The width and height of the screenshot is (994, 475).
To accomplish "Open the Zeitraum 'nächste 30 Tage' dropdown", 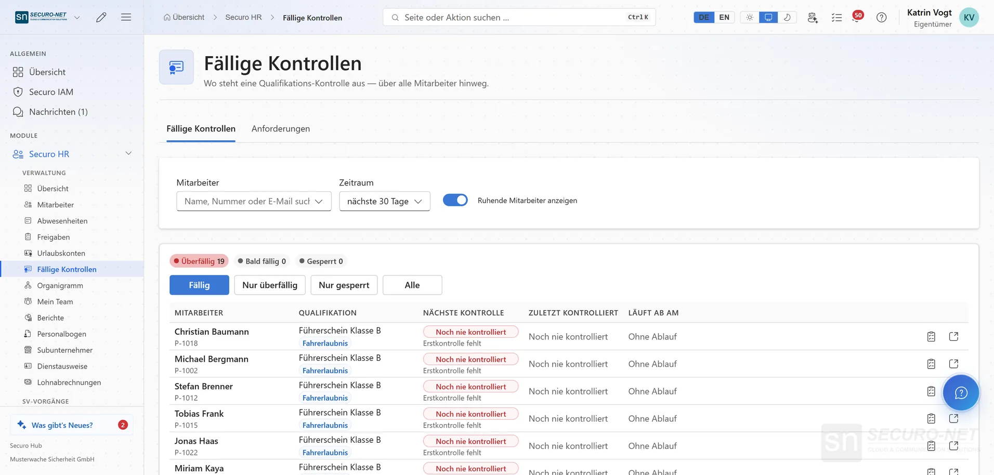I will (x=385, y=201).
